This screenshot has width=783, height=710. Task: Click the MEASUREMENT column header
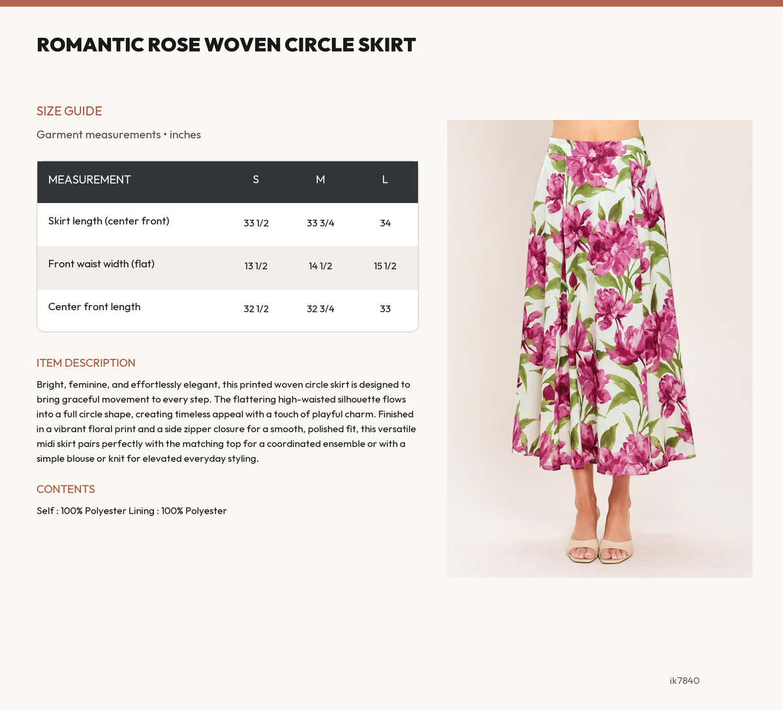point(89,179)
